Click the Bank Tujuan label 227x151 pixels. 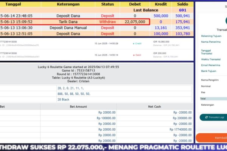coord(208,71)
